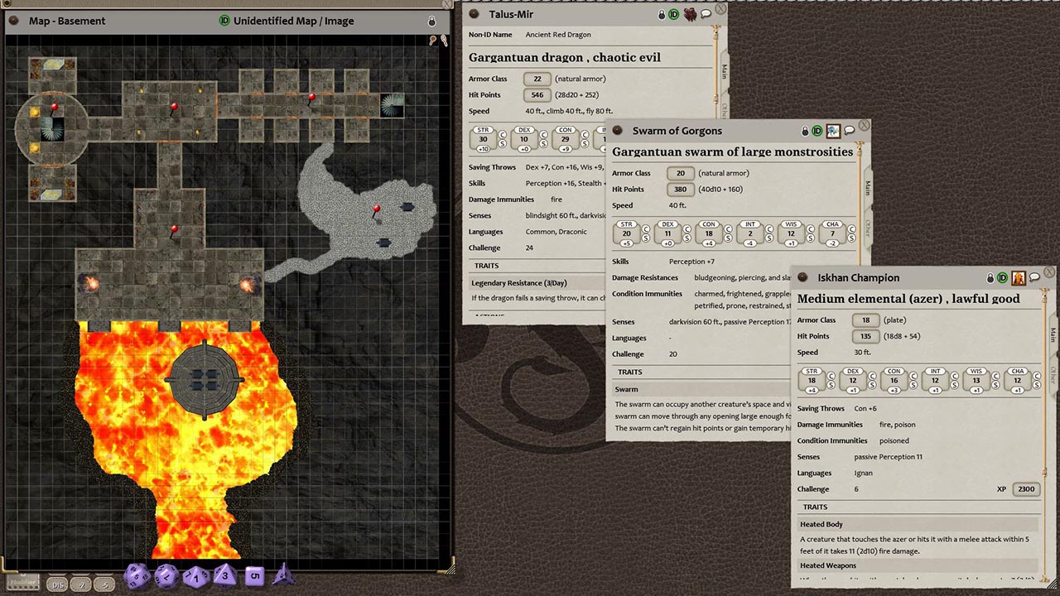This screenshot has width=1060, height=596.
Task: Click the Unidentified Map / Image name field
Action: (x=293, y=21)
